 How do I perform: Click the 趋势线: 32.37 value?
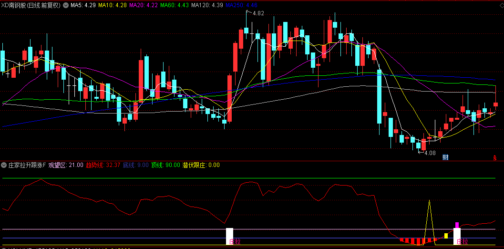click(103, 166)
